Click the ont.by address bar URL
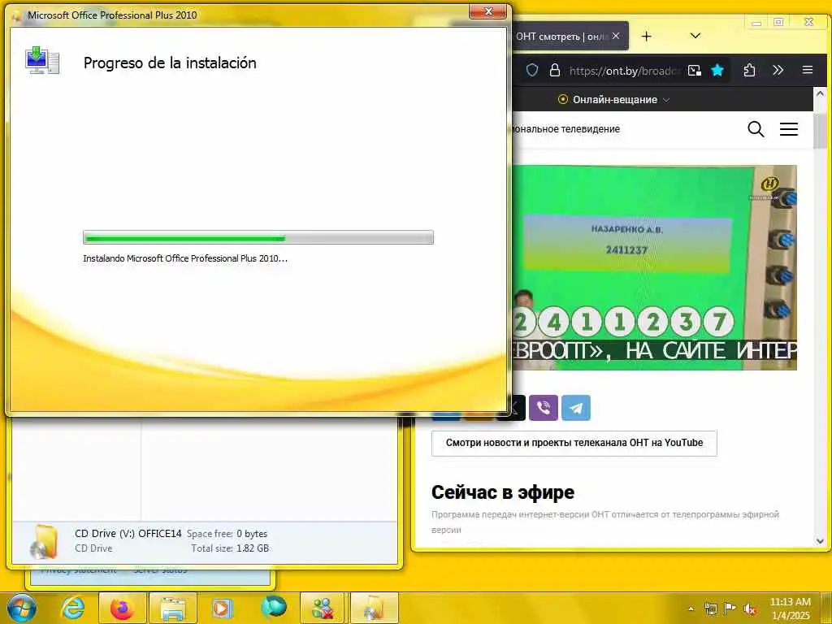This screenshot has width=832, height=624. coord(623,71)
